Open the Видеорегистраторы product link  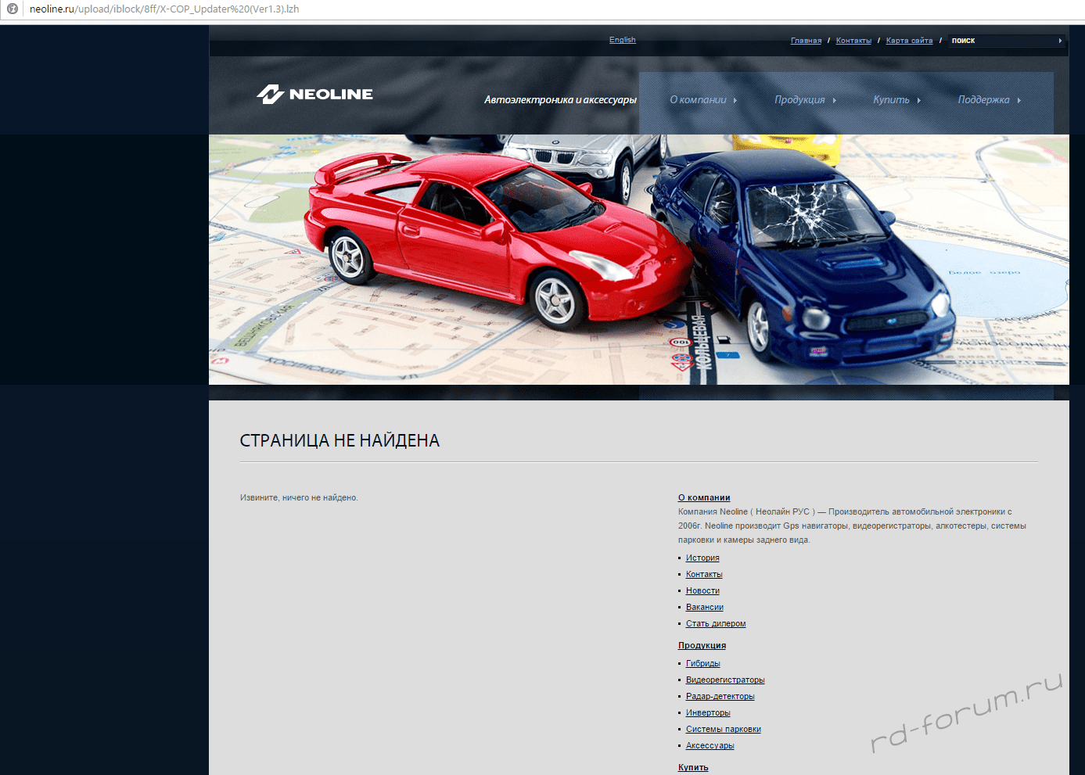[725, 680]
